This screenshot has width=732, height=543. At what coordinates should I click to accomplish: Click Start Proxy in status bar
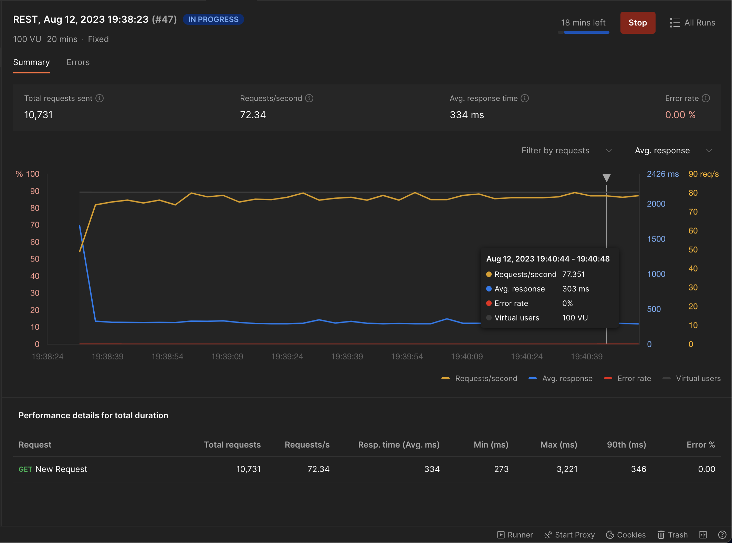(569, 535)
